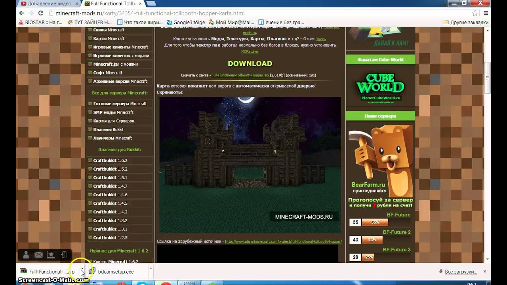507x285 pixels.
Task: Click the star favorites icon in floating panel
Action: (51, 255)
